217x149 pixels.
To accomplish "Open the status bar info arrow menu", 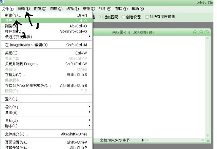I will [143, 140].
